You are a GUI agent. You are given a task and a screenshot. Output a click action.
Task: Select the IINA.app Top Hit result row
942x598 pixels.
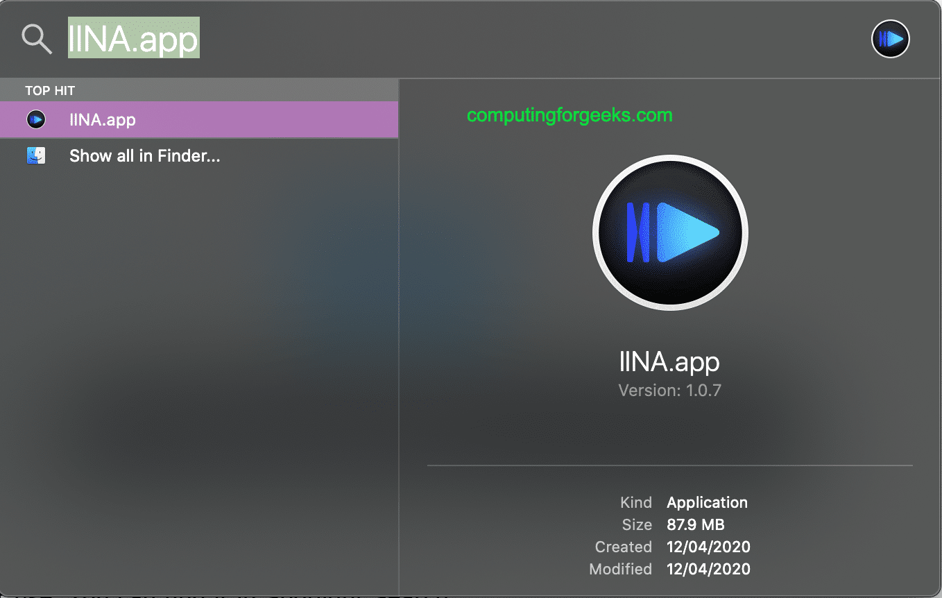click(x=200, y=119)
